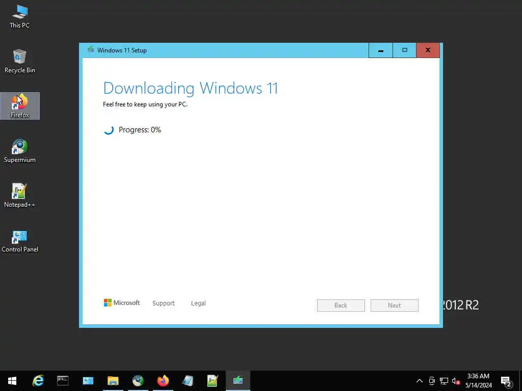Select the Notepad++ desktop shortcut
The image size is (522, 391).
pos(20,196)
